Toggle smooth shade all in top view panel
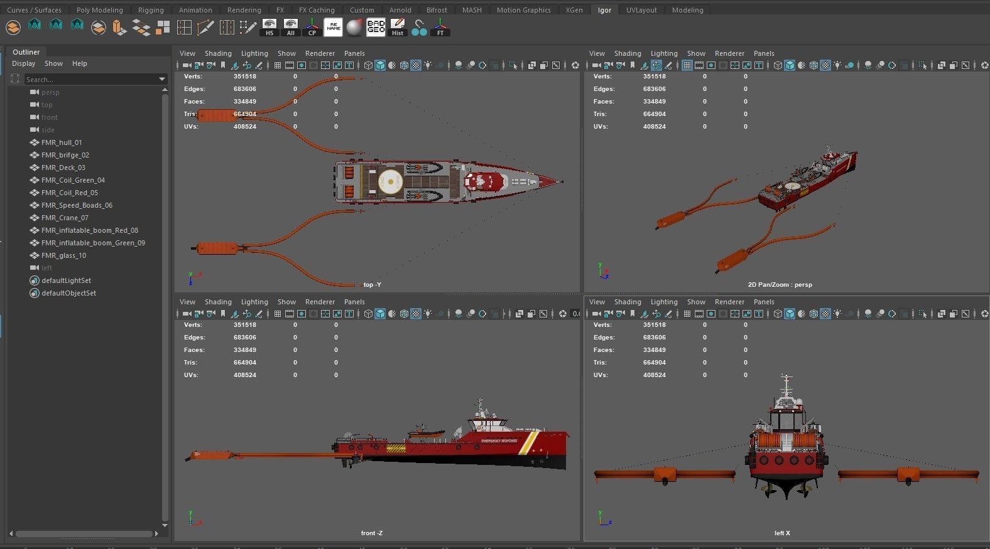990x549 pixels. coord(380,65)
